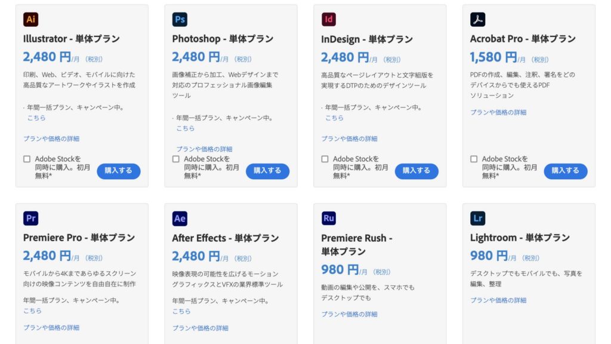Click the Lightroom Lr icon

coord(478,218)
